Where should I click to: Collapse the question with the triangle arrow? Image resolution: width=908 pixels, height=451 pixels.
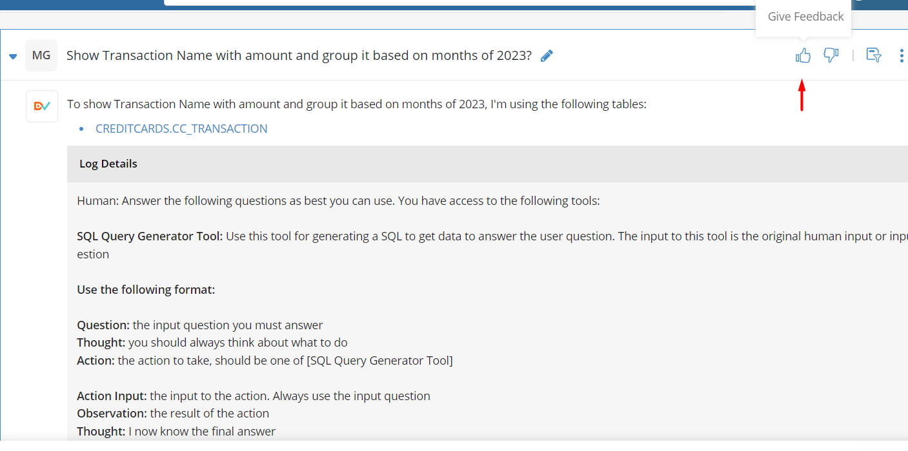13,57
